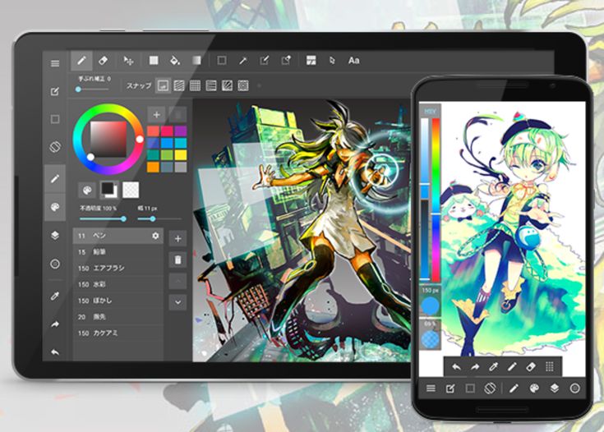The image size is (604, 432).
Task: Open the layers icon in the phone bottom bar
Action: 555,388
